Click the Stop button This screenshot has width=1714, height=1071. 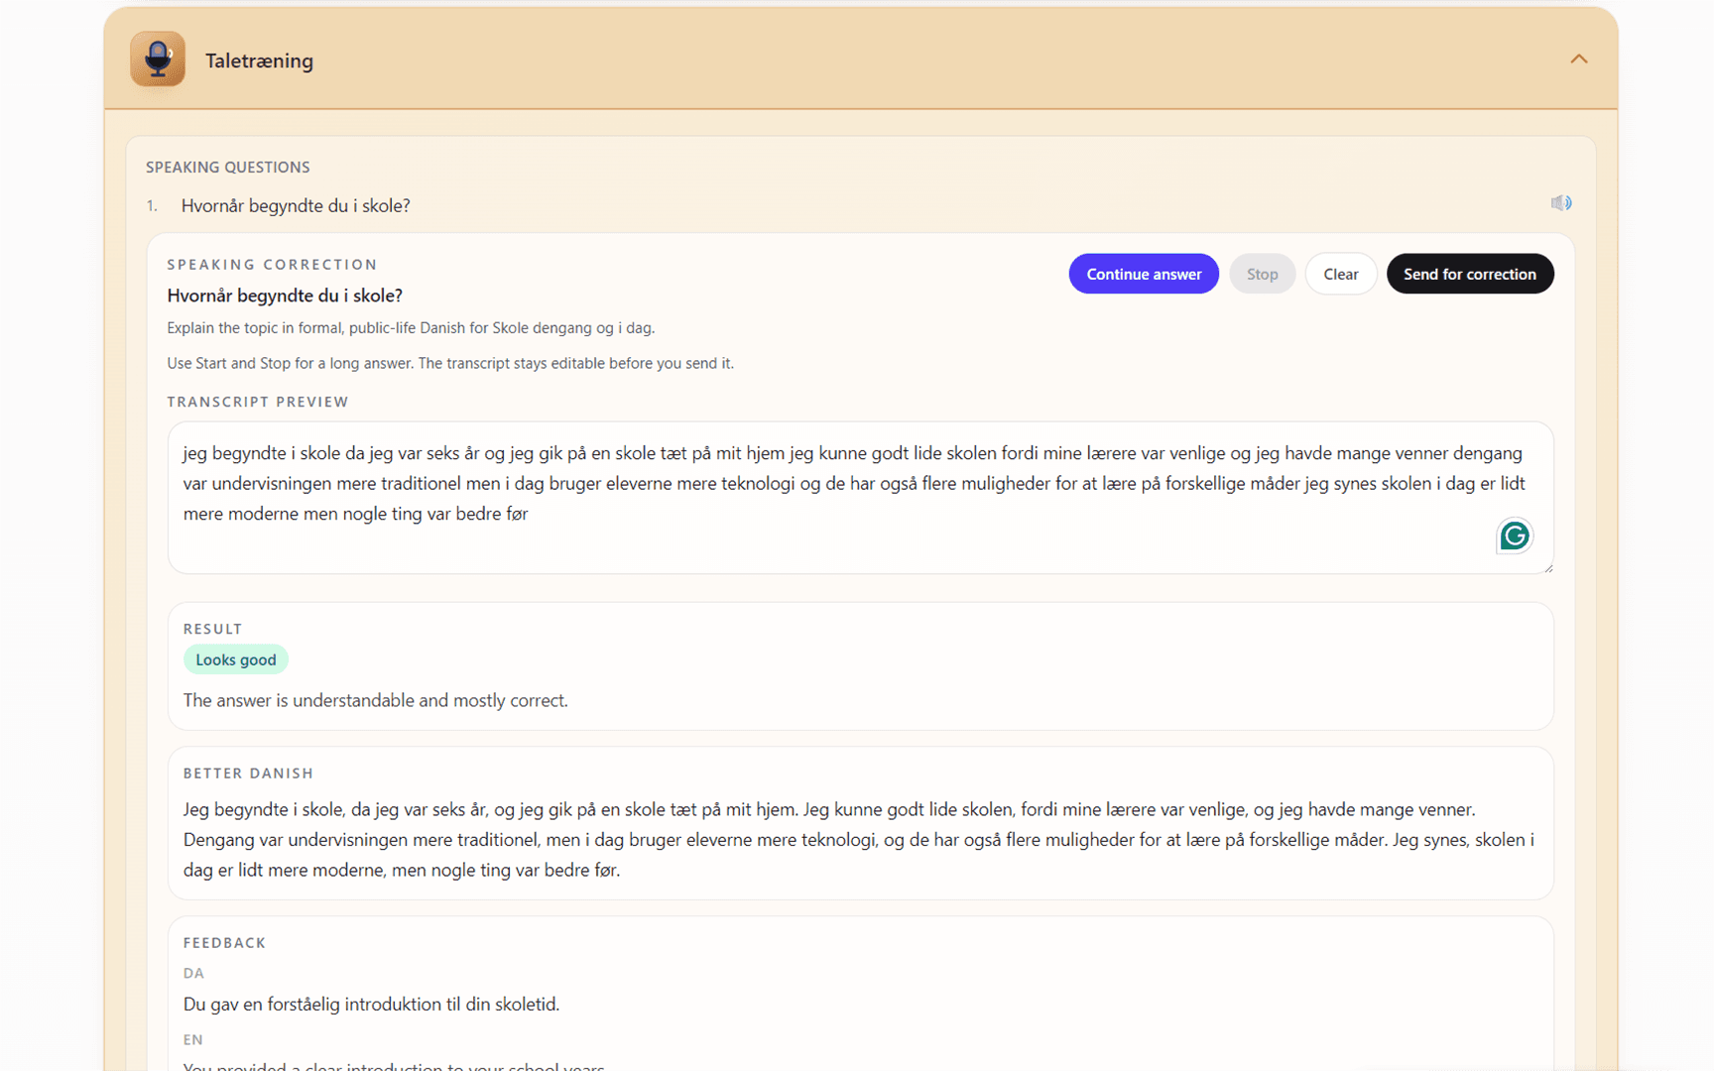click(x=1263, y=274)
